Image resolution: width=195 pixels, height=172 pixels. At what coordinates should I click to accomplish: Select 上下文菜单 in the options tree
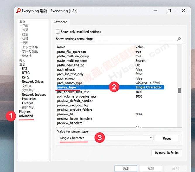click(x=30, y=47)
